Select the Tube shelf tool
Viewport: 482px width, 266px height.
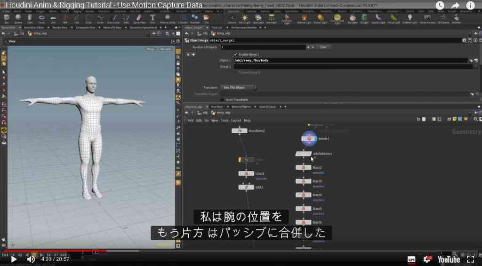pyautogui.click(x=30, y=19)
